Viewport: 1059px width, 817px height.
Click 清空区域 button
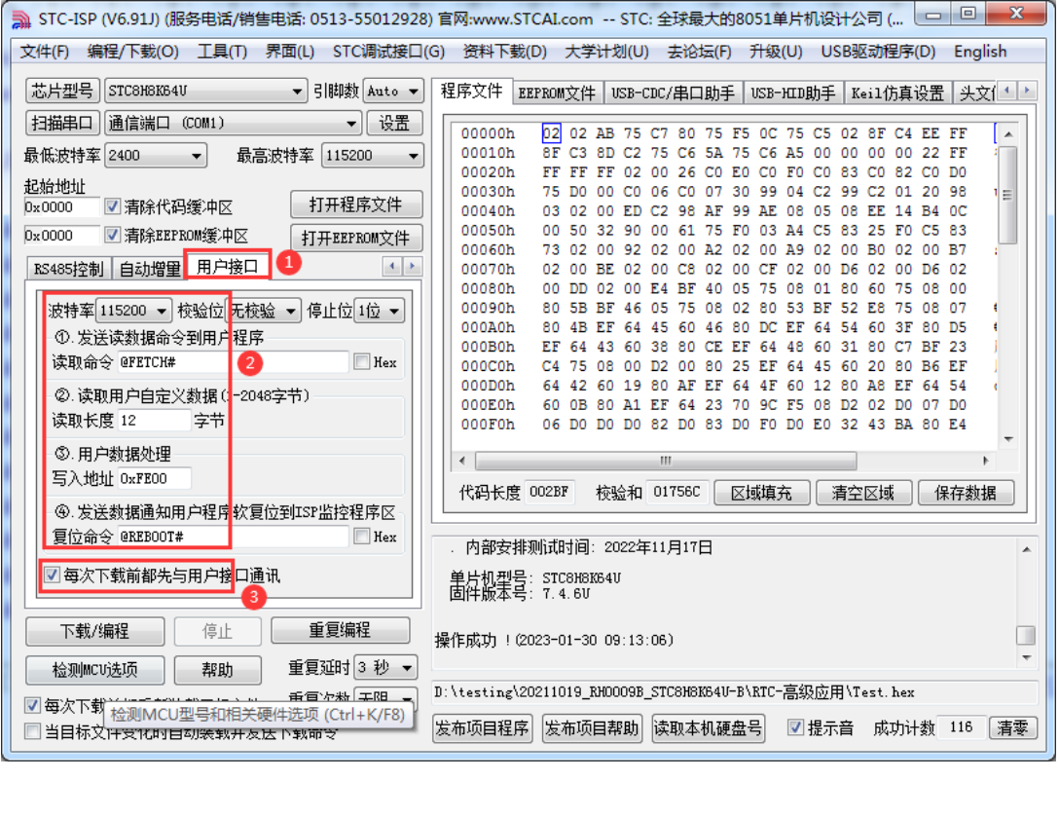click(863, 493)
